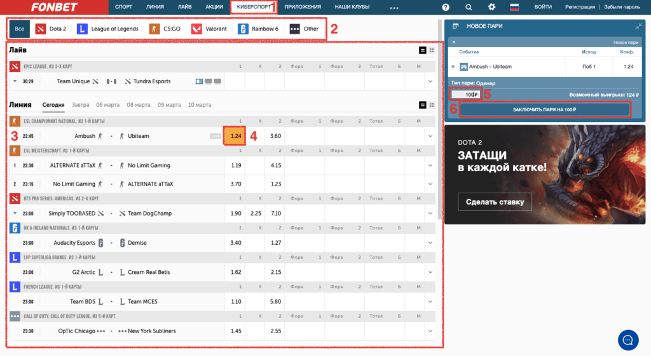Switch Линия section to list view icon
This screenshot has width=651, height=356.
(x=422, y=105)
